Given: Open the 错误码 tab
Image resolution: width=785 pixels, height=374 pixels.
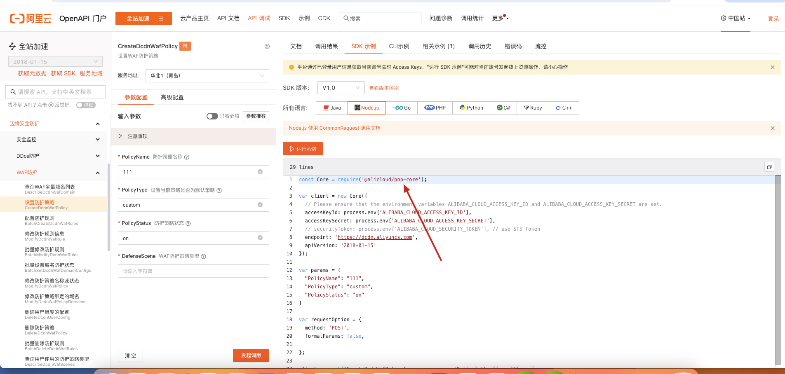Looking at the screenshot, I should [513, 46].
